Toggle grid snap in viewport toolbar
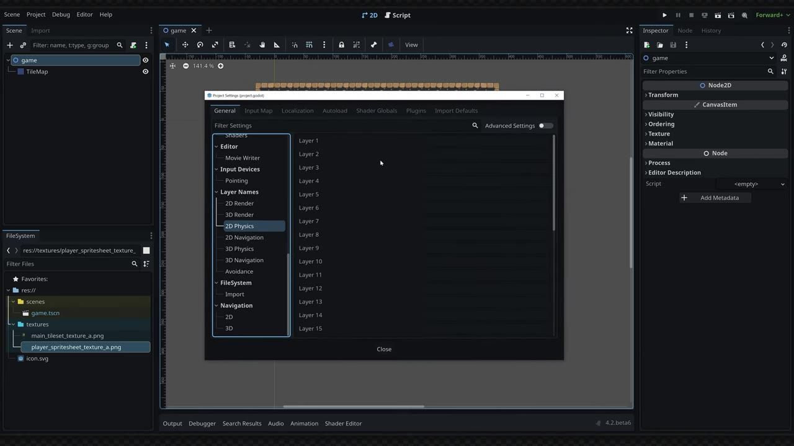The height and width of the screenshot is (446, 794). click(309, 45)
